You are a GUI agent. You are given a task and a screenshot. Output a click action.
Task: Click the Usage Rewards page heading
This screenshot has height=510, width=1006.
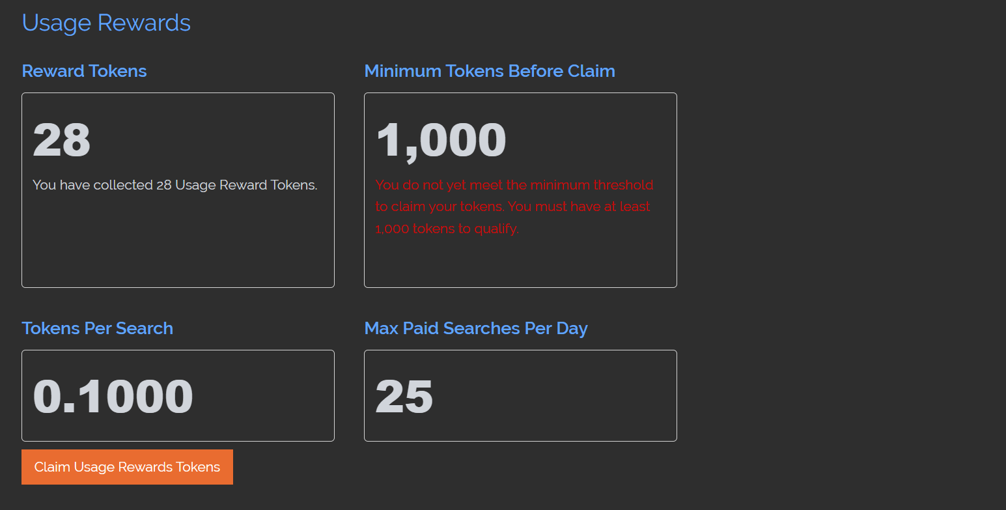pyautogui.click(x=106, y=23)
